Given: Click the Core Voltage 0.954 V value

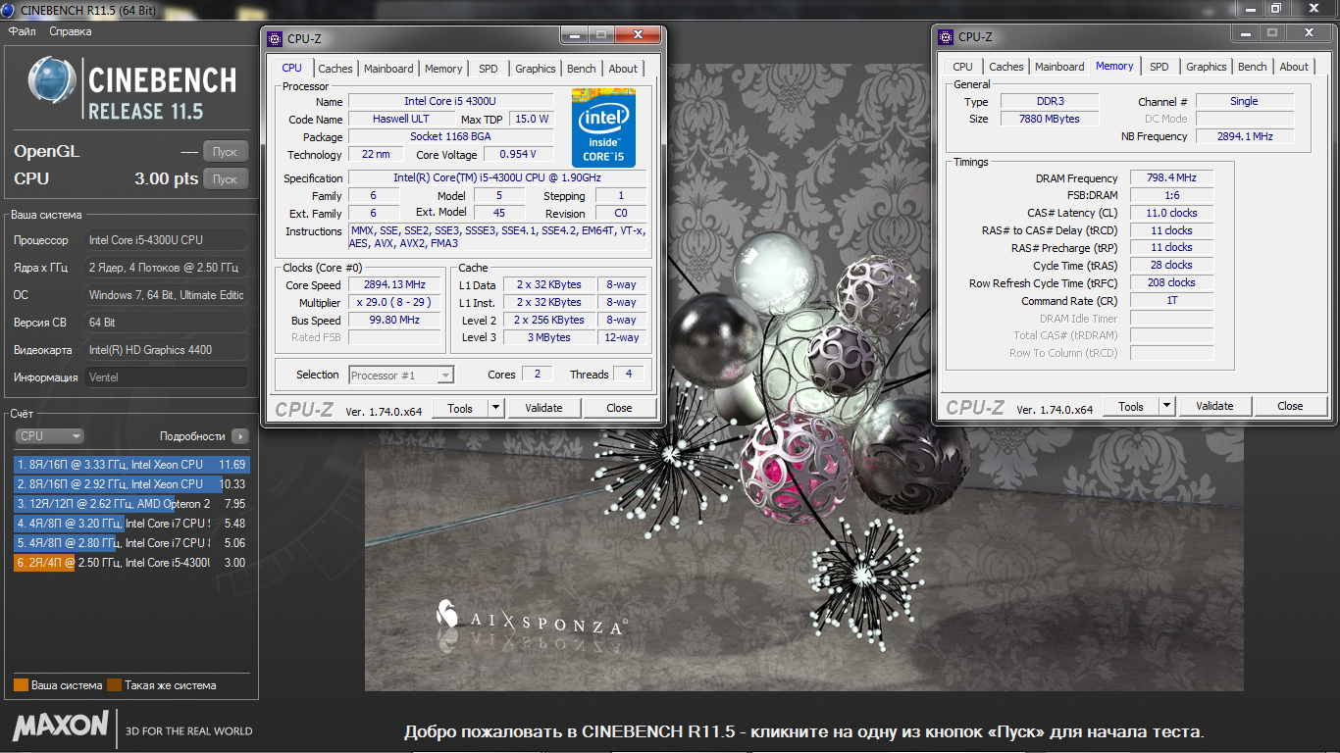Looking at the screenshot, I should (x=517, y=155).
